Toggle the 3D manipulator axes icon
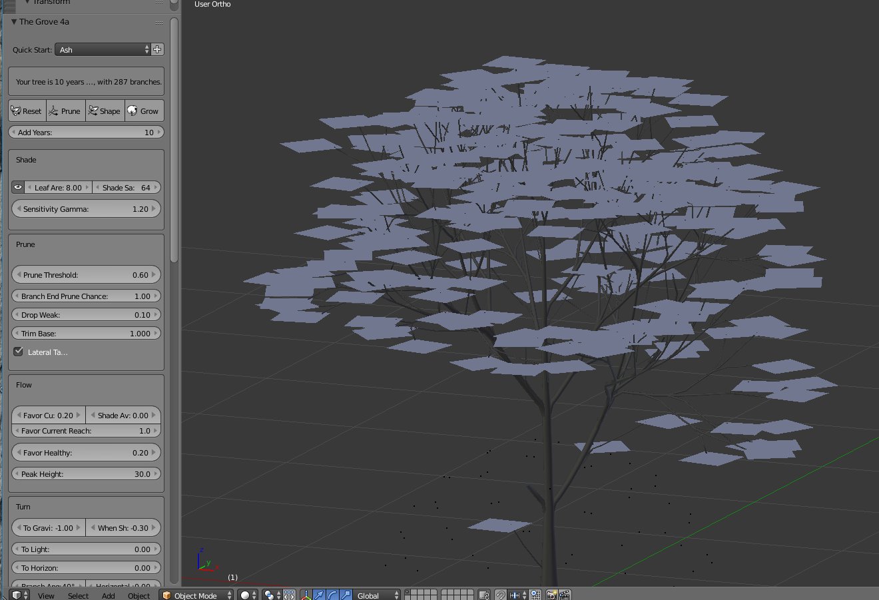879x600 pixels. click(307, 595)
